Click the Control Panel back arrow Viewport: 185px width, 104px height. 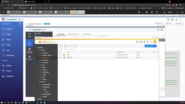(x=30, y=29)
